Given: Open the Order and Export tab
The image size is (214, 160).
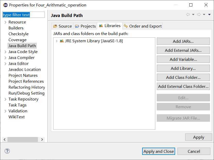Looking at the screenshot, I should coord(143,26).
